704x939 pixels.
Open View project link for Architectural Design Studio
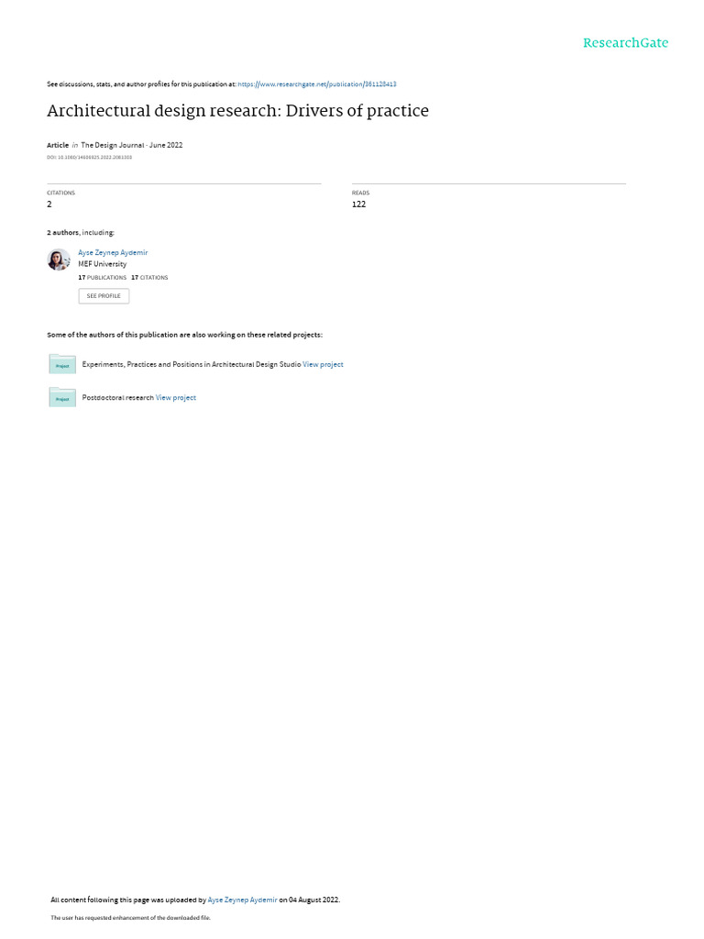323,364
